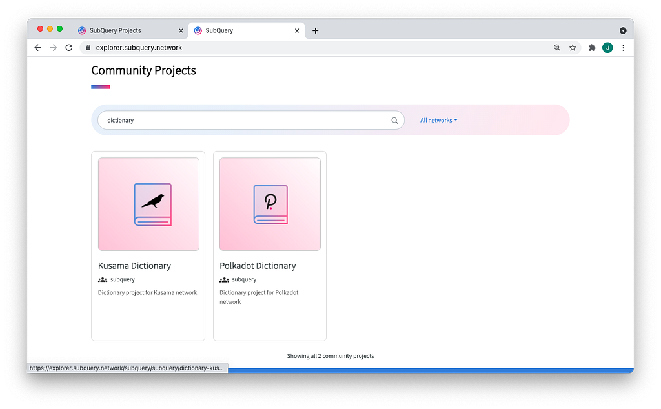Click the group icon under Kusama Dictionary

click(103, 280)
